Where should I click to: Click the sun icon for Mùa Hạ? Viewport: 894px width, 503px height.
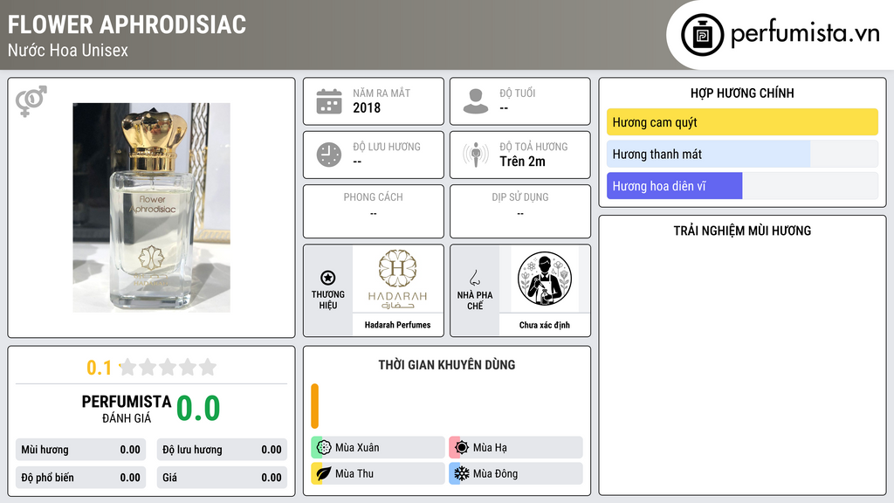(x=462, y=447)
